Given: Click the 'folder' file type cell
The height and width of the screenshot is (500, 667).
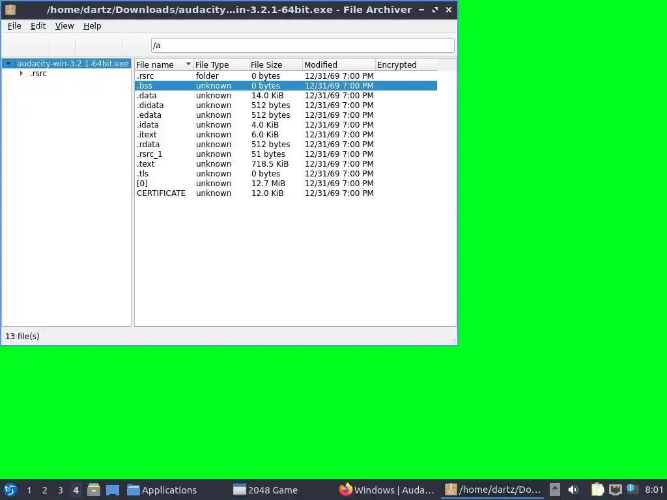Looking at the screenshot, I should point(207,76).
